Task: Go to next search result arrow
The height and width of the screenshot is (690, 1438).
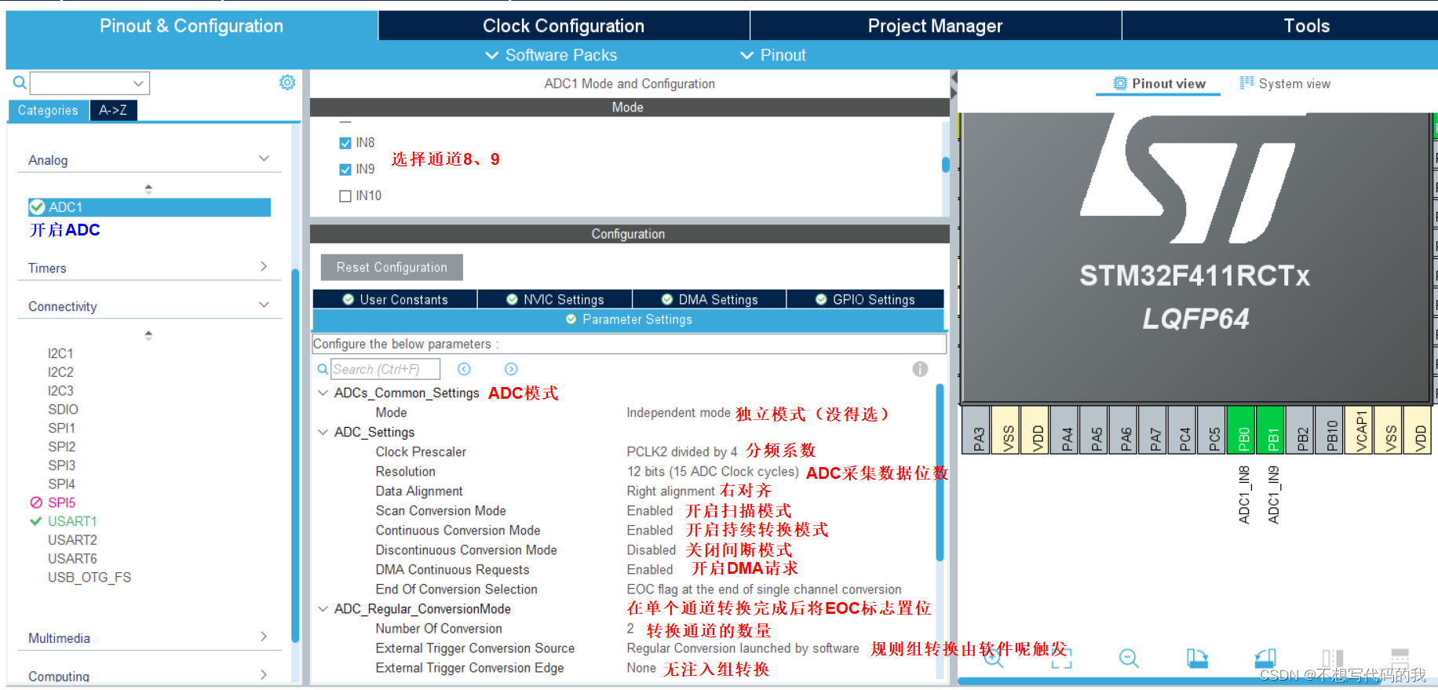Action: [511, 369]
